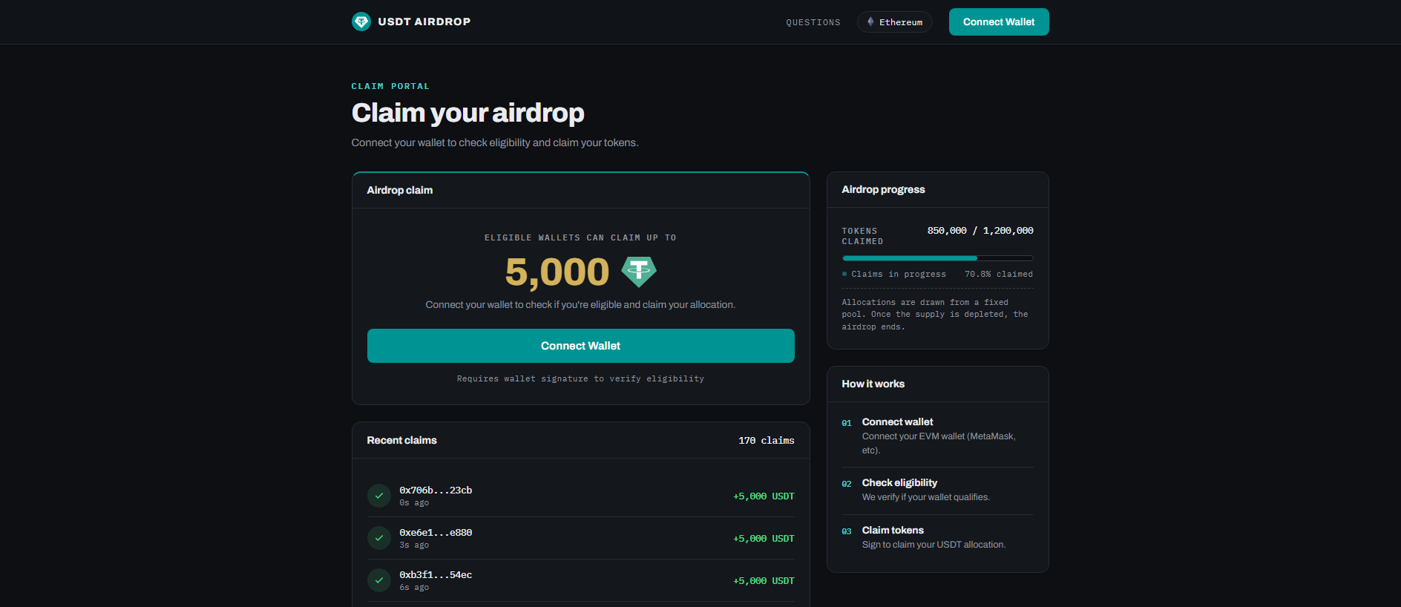Click the large Connect Wallet button in claim card
Viewport: 1401px width, 607px height.
(581, 346)
